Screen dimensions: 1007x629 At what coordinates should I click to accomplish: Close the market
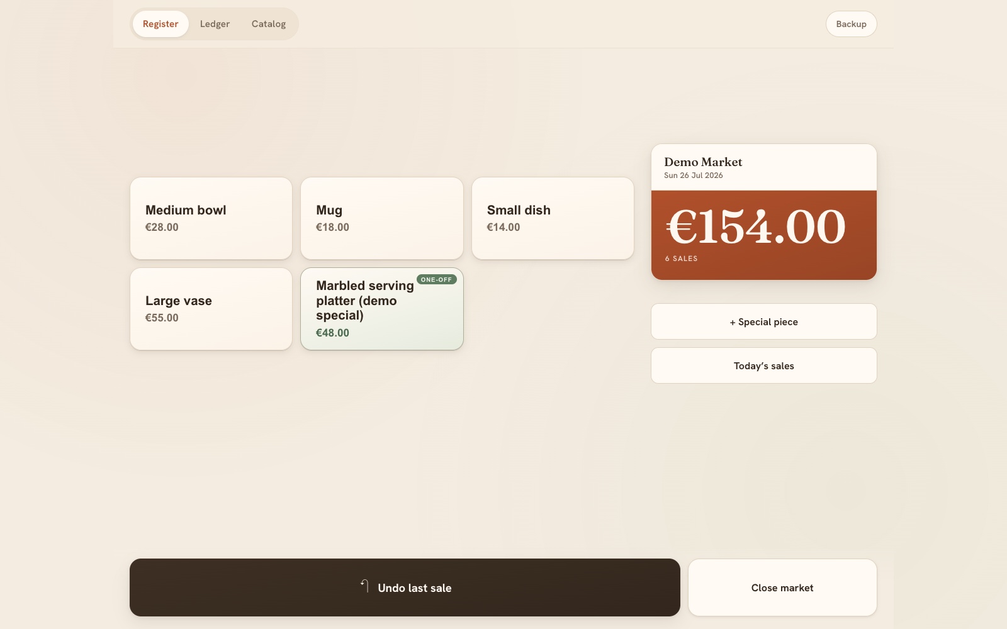(x=782, y=587)
